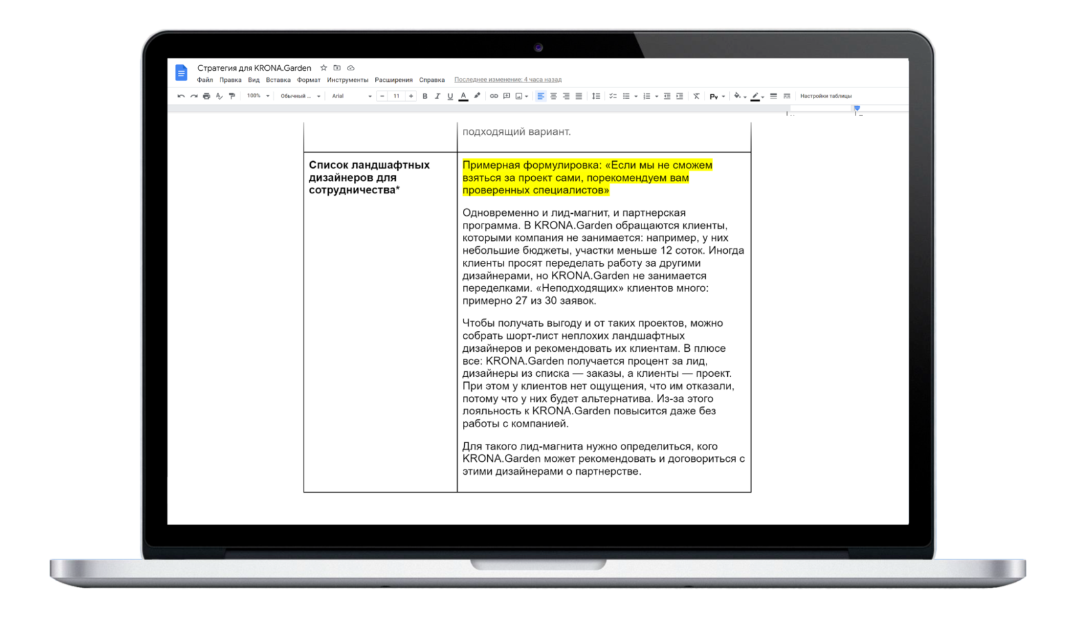Check the cloud save status icon

(x=351, y=68)
